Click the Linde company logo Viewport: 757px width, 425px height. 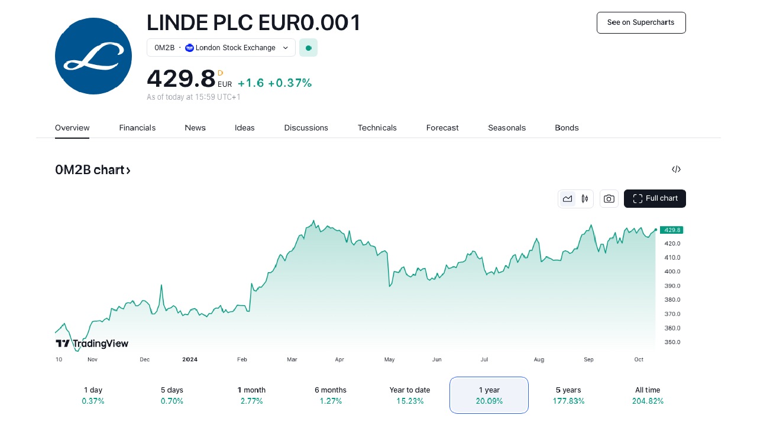pyautogui.click(x=93, y=56)
